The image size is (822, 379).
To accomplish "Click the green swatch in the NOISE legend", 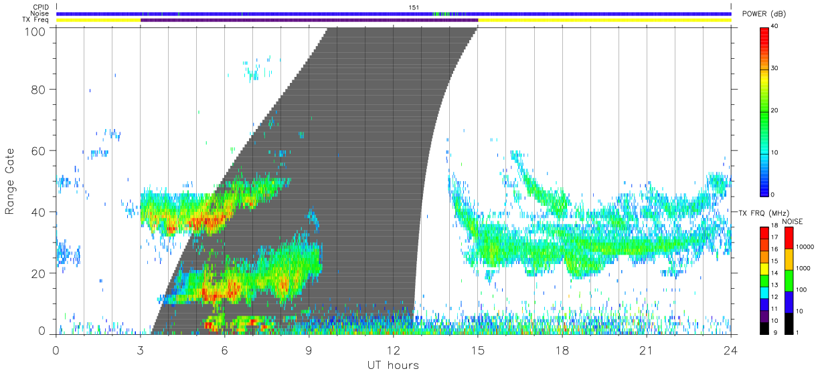I will [789, 280].
